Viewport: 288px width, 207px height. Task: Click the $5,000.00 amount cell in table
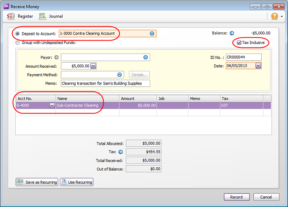click(138, 105)
